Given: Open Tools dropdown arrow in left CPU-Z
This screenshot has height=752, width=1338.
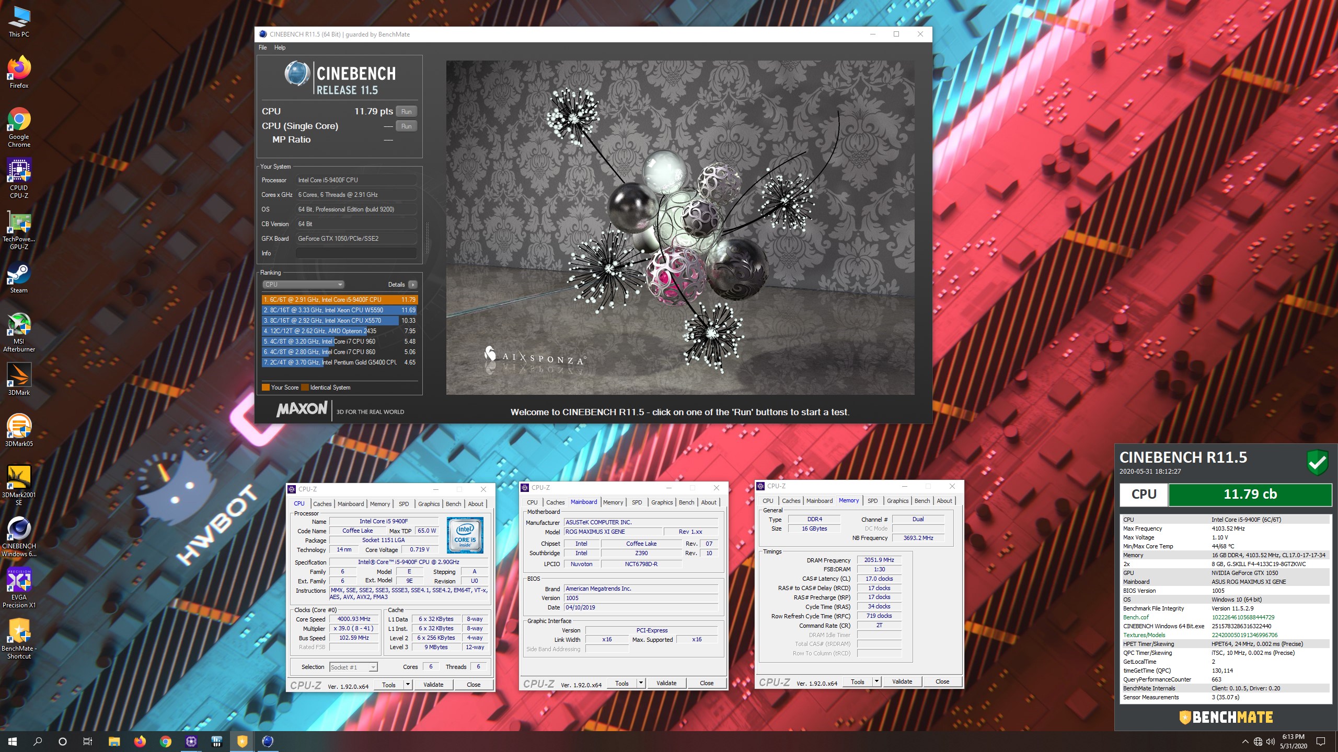Looking at the screenshot, I should pos(408,685).
